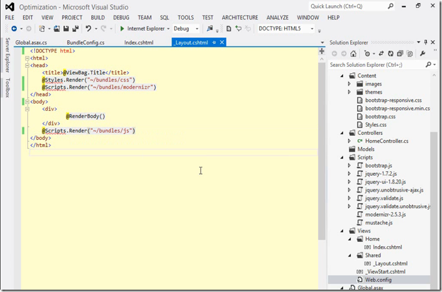Toggle the pin on _Layout.cshtml tab

[214, 42]
